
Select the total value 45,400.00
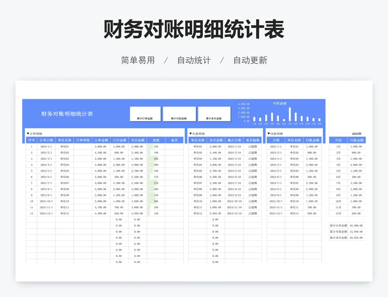(356, 225)
